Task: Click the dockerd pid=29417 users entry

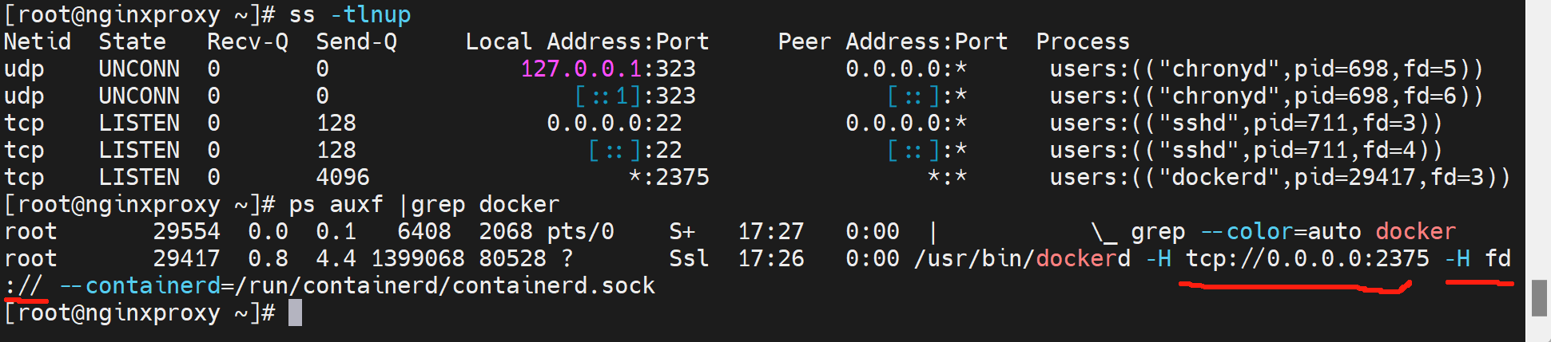Action: tap(1279, 177)
